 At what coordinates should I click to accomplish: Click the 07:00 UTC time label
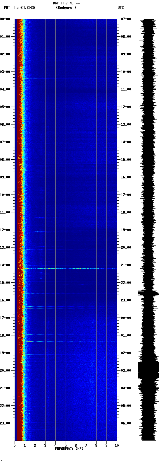(x=126, y=19)
